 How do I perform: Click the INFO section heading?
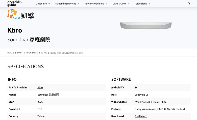12,79
